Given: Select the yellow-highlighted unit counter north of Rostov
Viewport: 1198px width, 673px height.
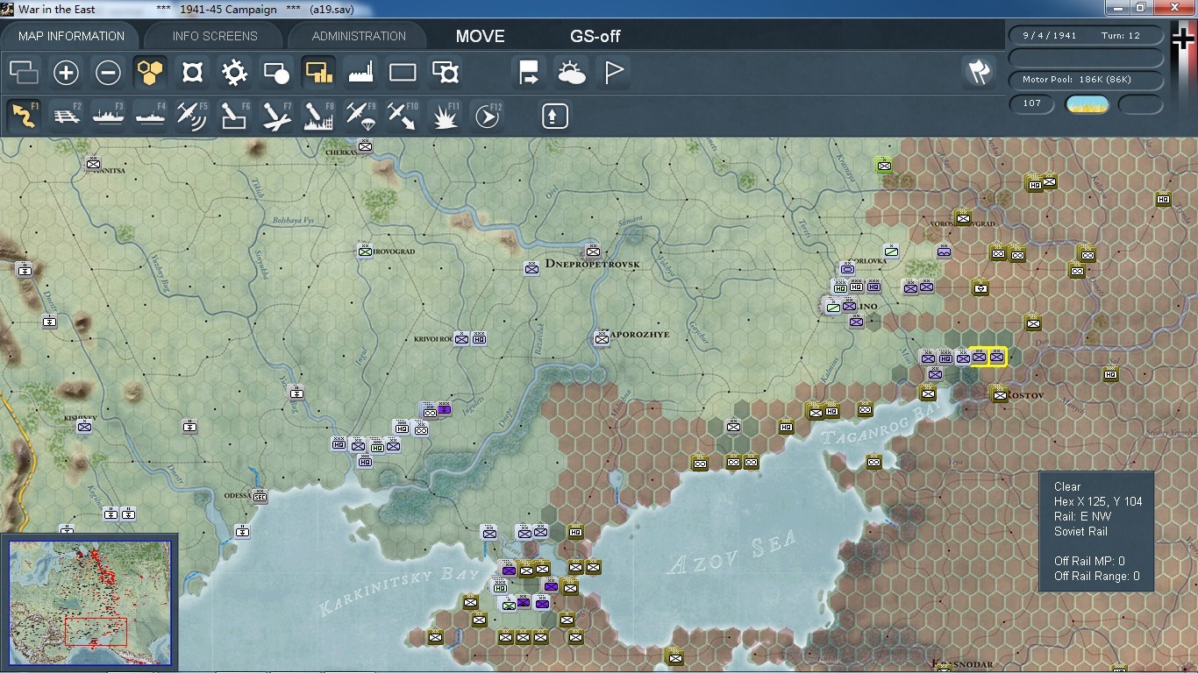Looking at the screenshot, I should tap(996, 357).
